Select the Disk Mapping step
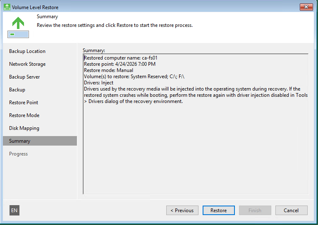 click(24, 128)
